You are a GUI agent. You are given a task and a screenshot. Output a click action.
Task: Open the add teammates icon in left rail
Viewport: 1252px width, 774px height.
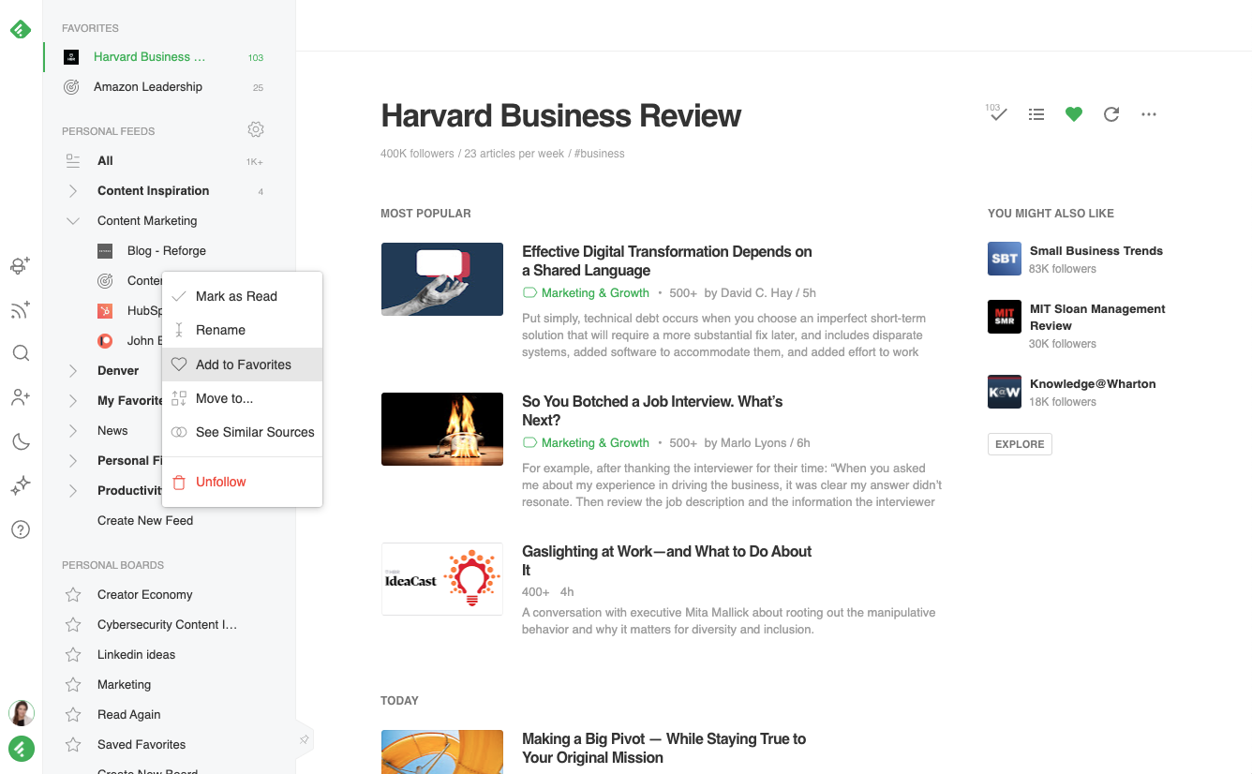pos(21,266)
